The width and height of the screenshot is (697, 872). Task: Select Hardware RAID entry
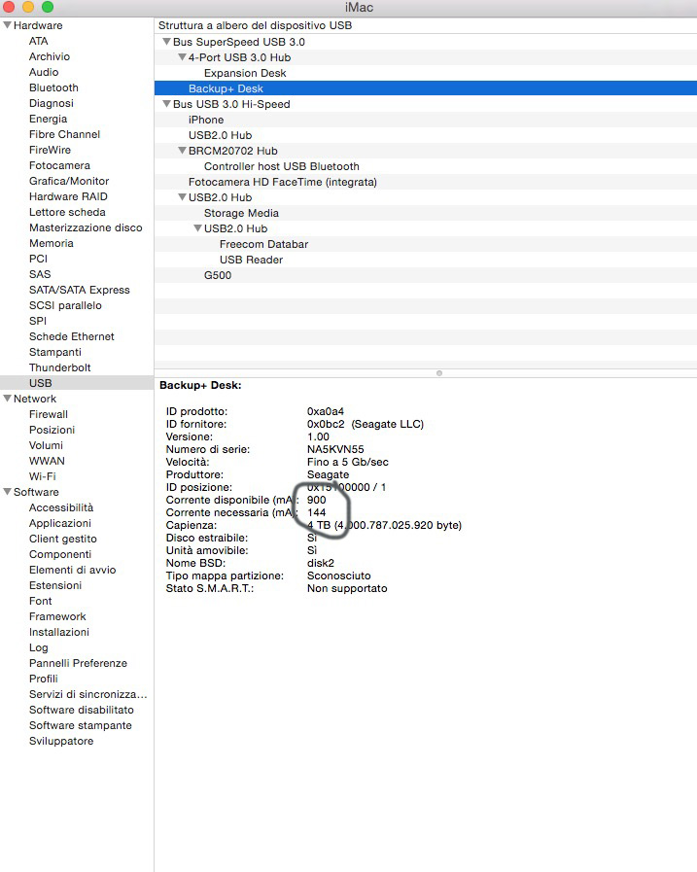click(68, 197)
